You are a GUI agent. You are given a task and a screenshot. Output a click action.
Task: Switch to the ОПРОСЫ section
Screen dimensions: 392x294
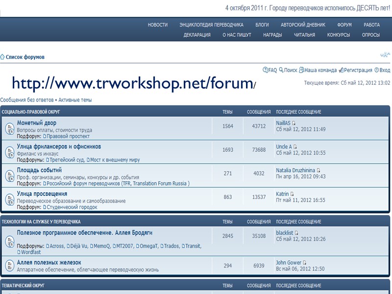point(372,35)
